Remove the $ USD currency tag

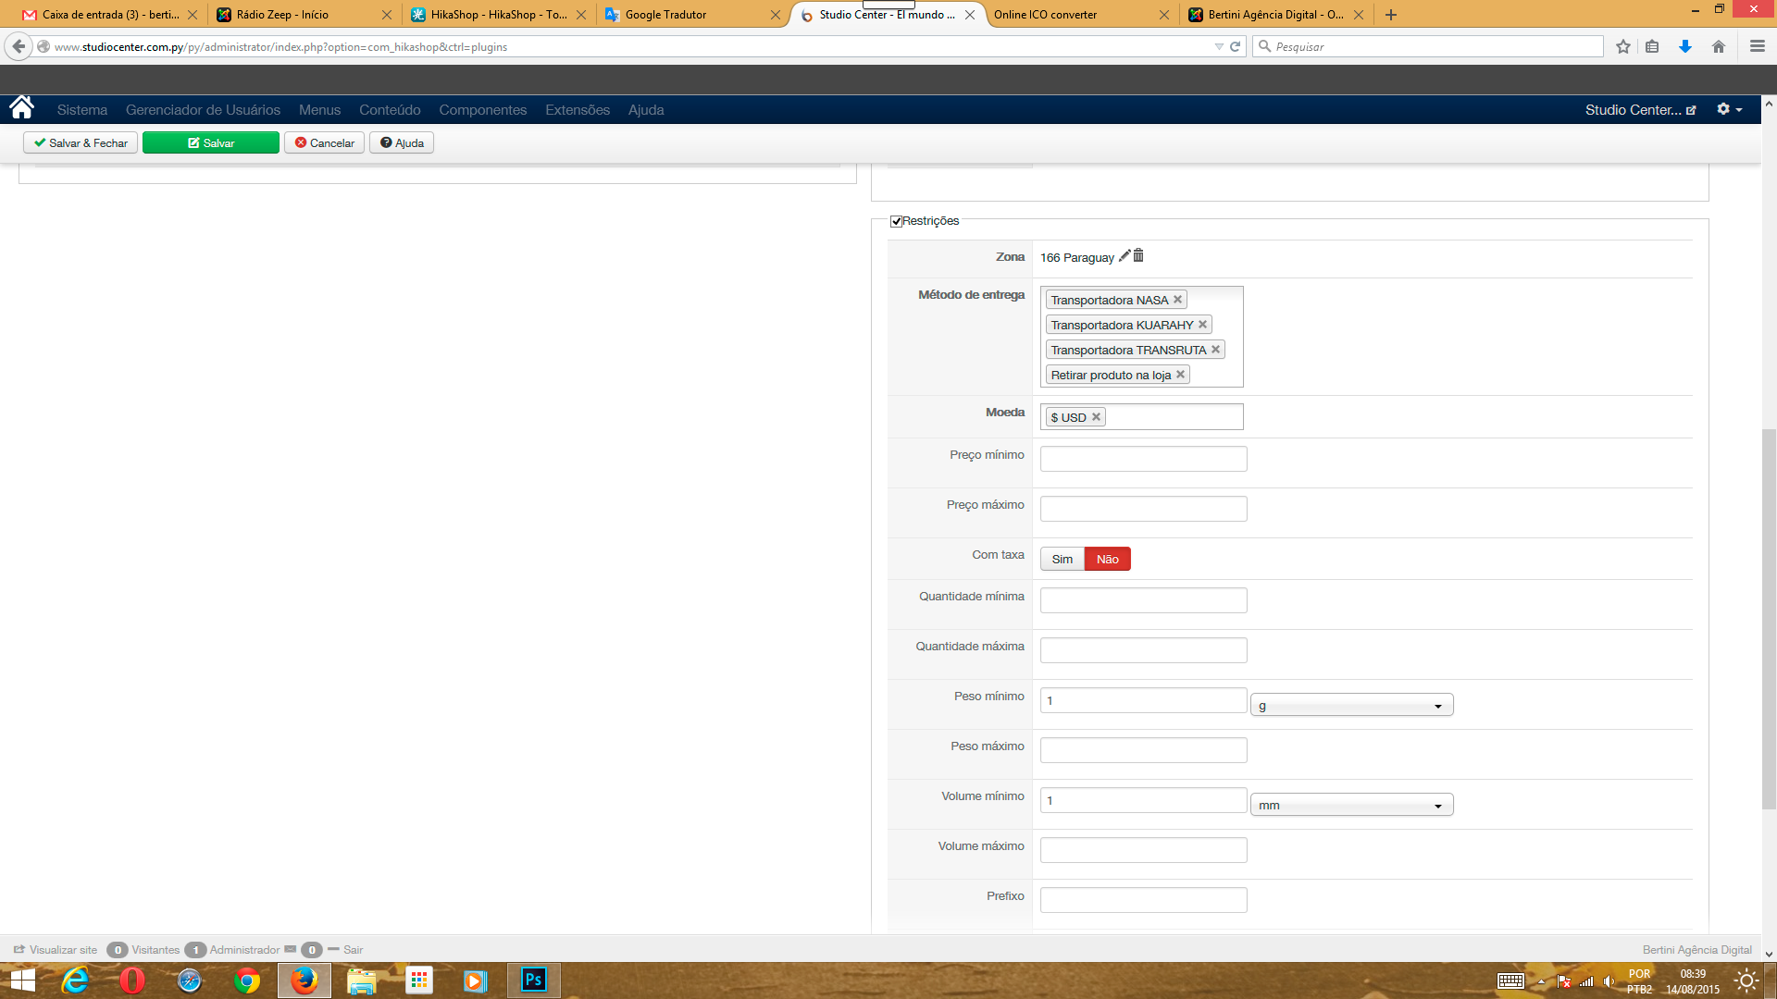(1096, 417)
